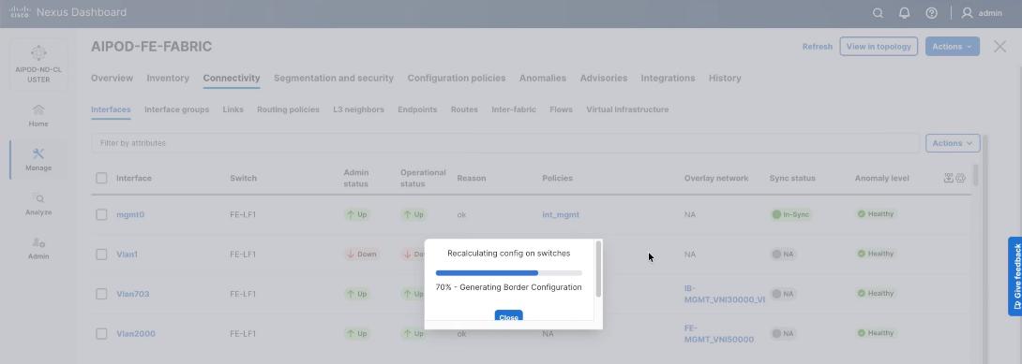Open admin user profile menu
Screen dimensions: 1022x364
(982, 13)
